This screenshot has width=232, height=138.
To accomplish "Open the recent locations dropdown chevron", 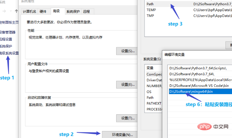I will 10,11.
